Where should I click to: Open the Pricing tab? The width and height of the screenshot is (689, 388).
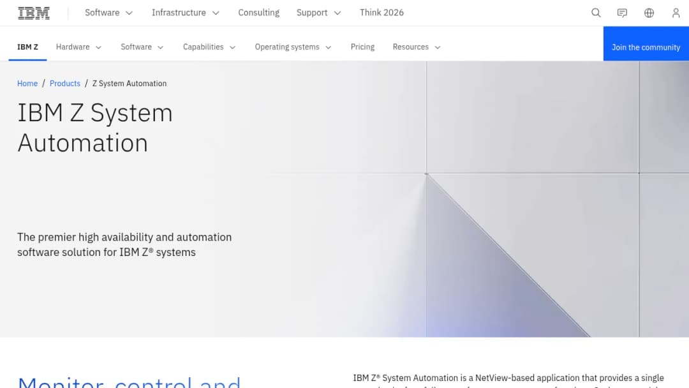tap(362, 47)
